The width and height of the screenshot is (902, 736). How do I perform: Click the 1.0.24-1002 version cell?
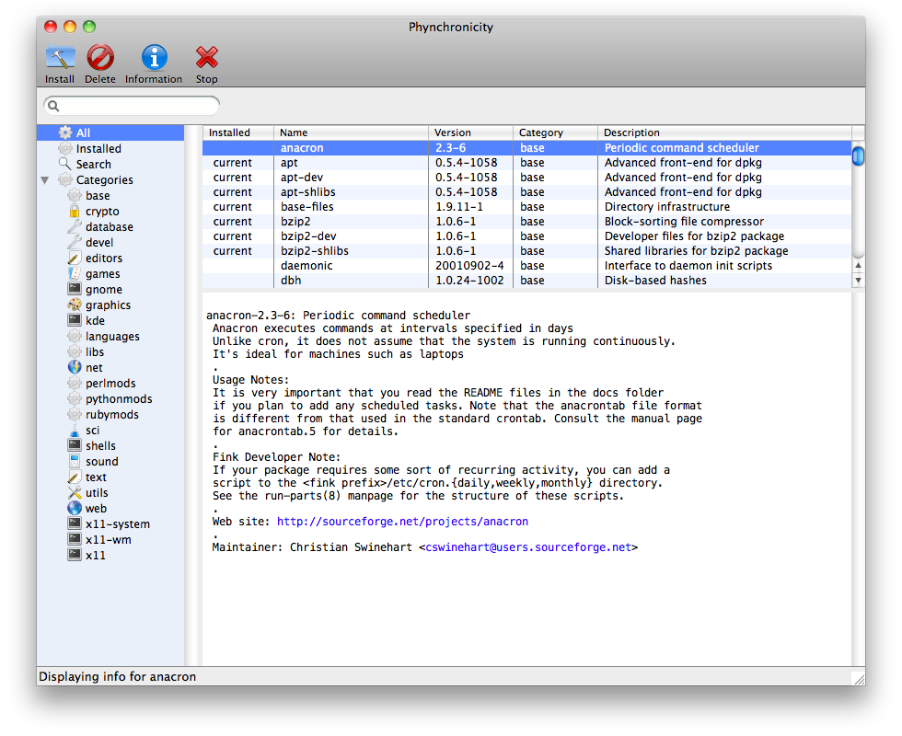470,281
